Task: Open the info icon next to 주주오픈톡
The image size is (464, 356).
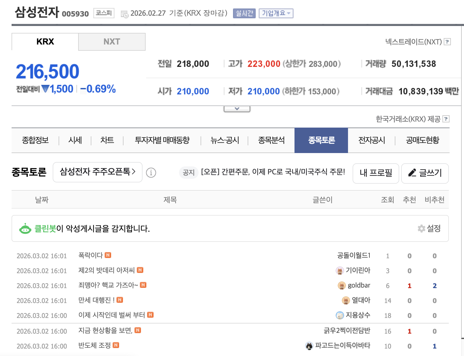Action: [151, 173]
